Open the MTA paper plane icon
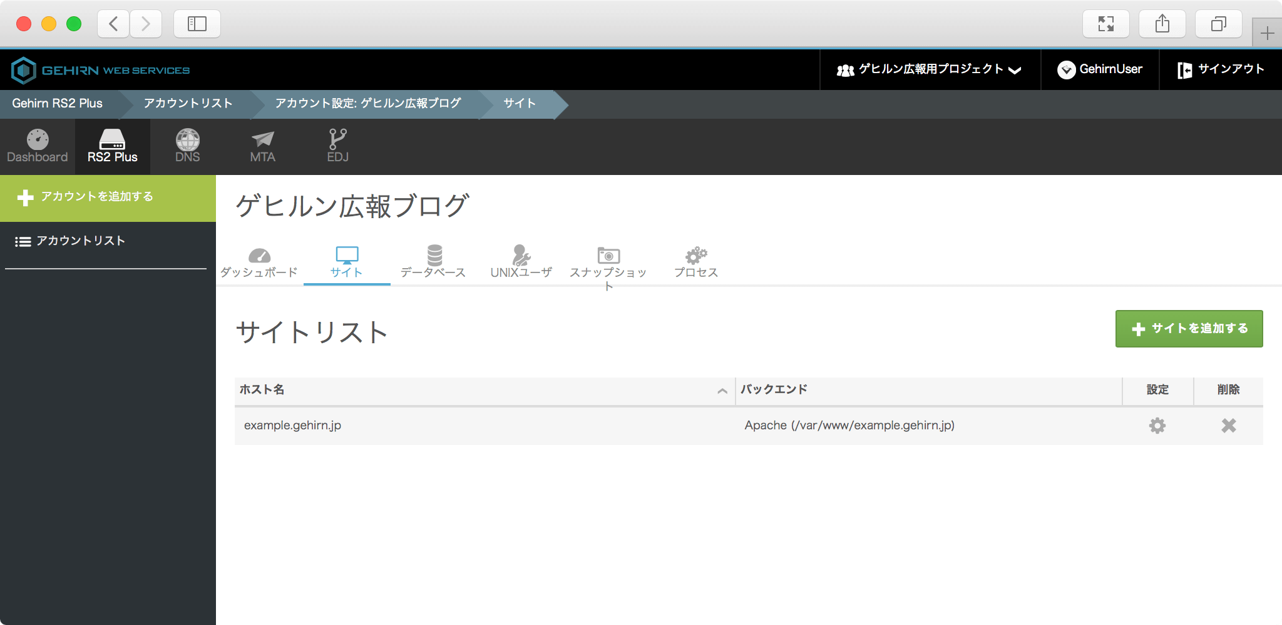 (x=262, y=139)
